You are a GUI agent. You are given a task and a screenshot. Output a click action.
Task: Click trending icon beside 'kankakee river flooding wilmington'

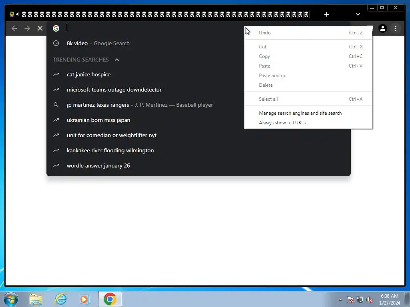tap(56, 150)
